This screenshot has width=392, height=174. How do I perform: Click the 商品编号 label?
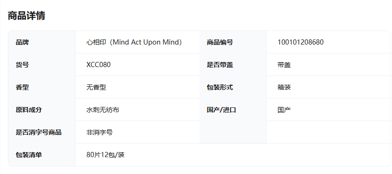[220, 42]
